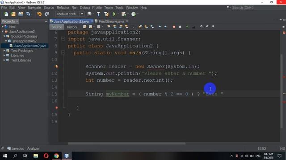Click the Profile Project toolbar icon
This screenshot has width=286, height=160.
pyautogui.click(x=134, y=14)
